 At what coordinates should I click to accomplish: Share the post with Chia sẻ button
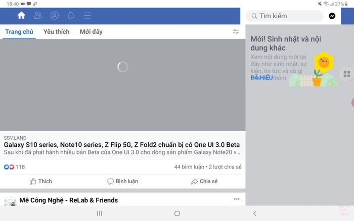[204, 181]
